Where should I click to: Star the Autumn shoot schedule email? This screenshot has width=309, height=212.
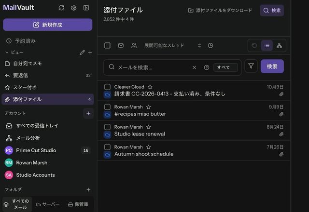(148, 147)
